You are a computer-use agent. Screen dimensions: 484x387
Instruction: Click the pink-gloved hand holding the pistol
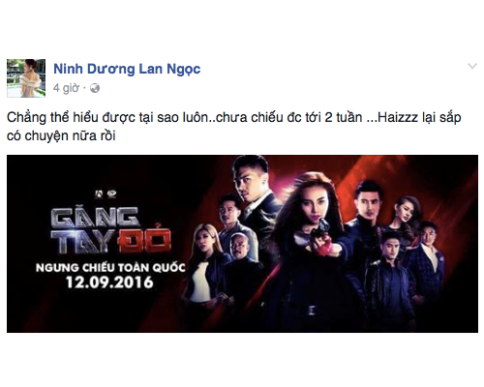point(324,241)
